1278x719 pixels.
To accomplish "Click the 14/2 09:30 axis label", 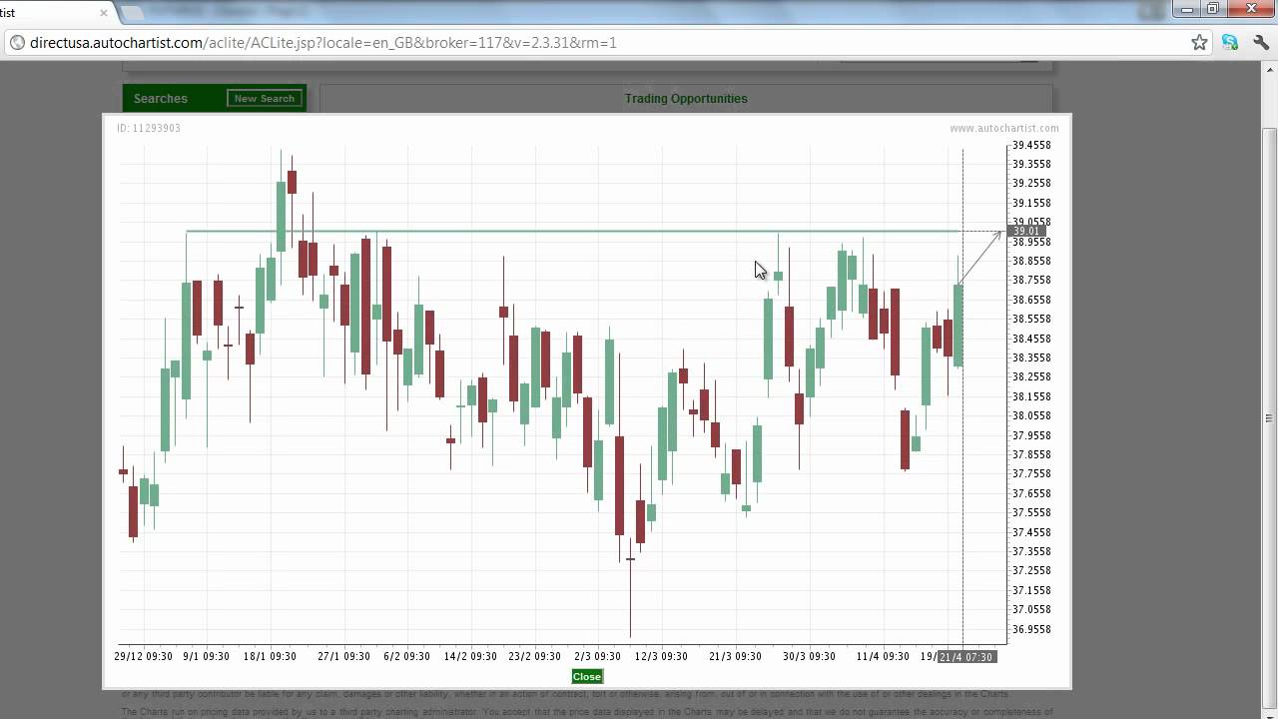I will (470, 656).
